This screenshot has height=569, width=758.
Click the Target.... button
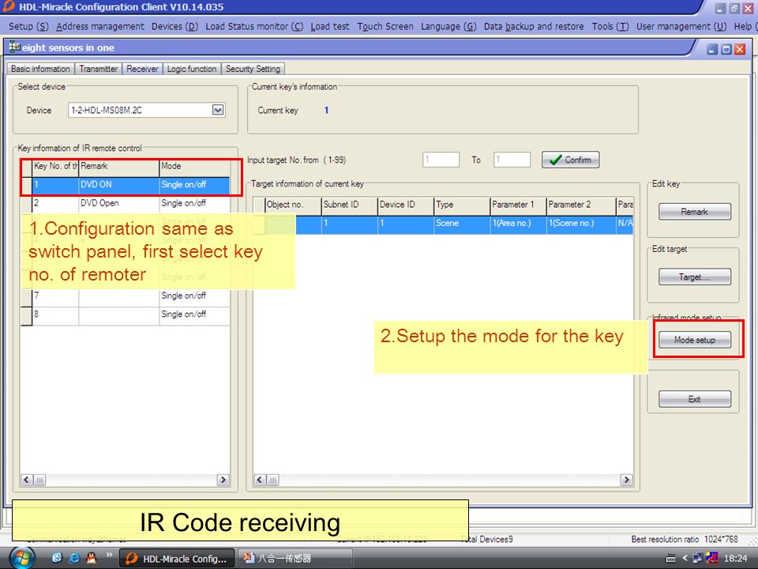tap(695, 277)
